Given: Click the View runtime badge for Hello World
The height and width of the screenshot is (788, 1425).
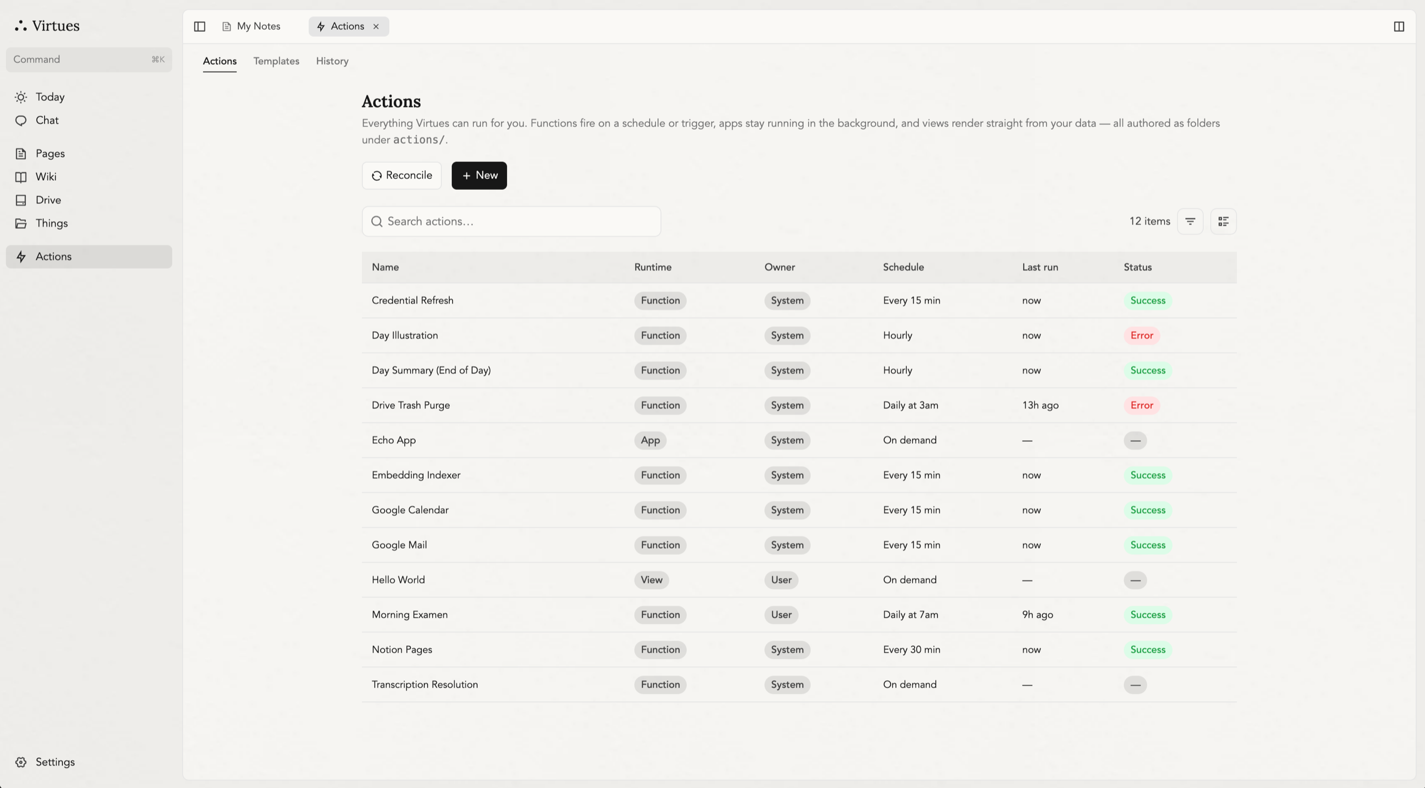Looking at the screenshot, I should 651,580.
